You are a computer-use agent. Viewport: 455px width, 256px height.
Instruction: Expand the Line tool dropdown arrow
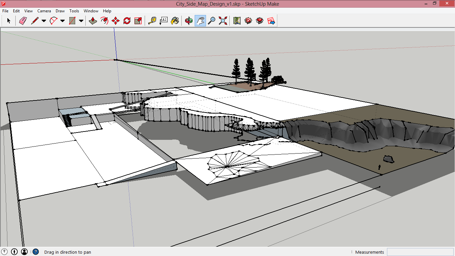point(44,21)
